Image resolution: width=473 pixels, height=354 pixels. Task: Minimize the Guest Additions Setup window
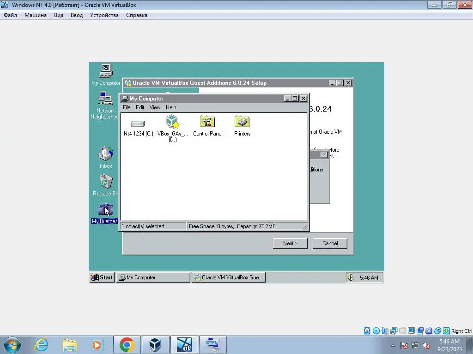coord(332,83)
